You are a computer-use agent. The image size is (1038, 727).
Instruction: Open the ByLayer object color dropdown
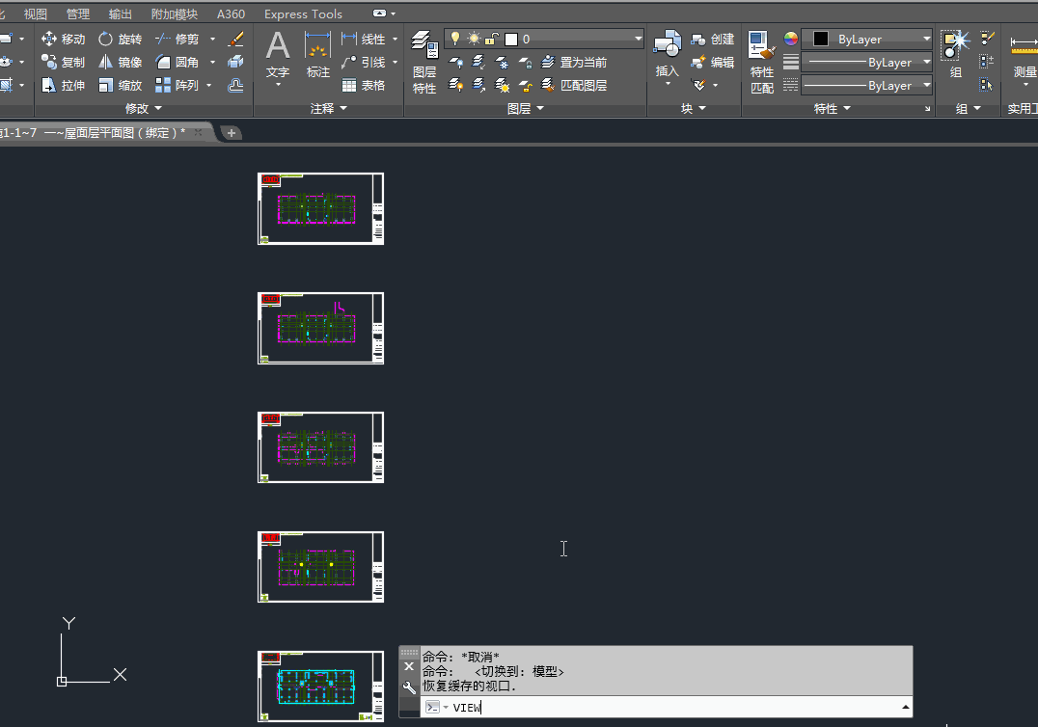[867, 40]
